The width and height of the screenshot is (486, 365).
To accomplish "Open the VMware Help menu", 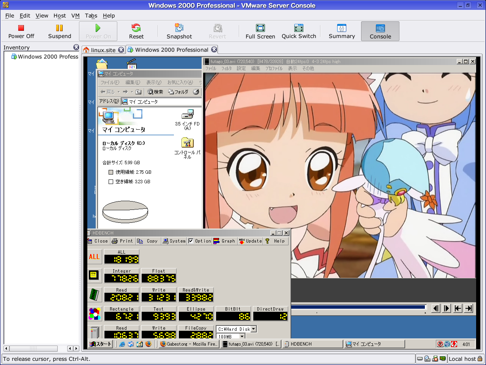I will click(109, 16).
